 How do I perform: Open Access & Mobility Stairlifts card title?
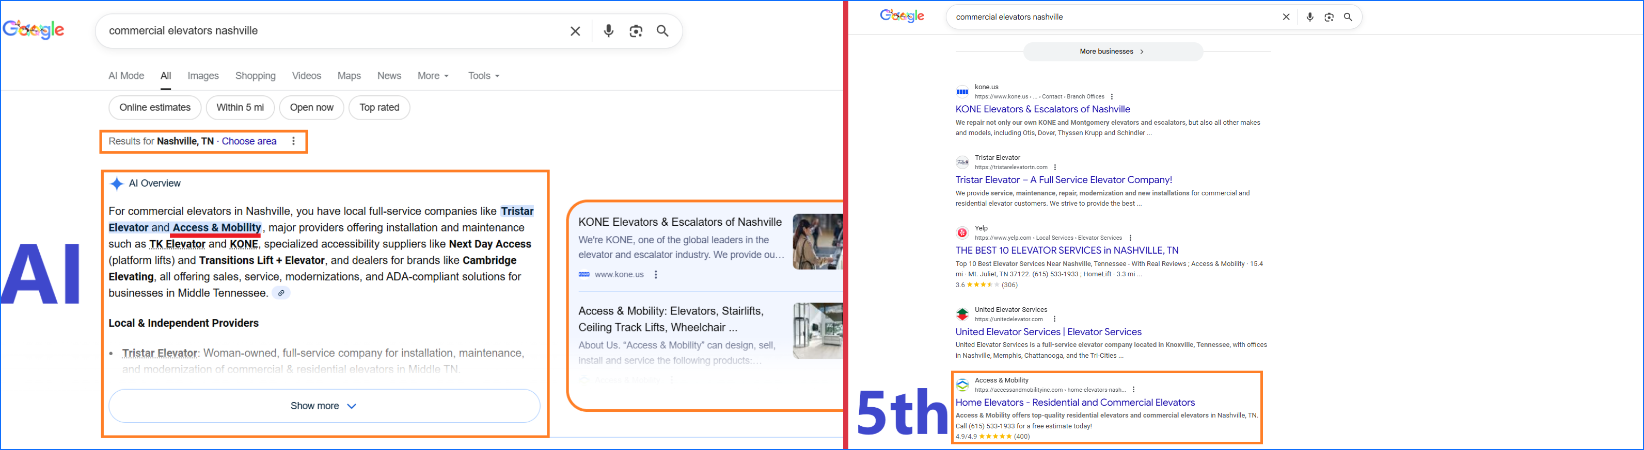[x=671, y=320]
